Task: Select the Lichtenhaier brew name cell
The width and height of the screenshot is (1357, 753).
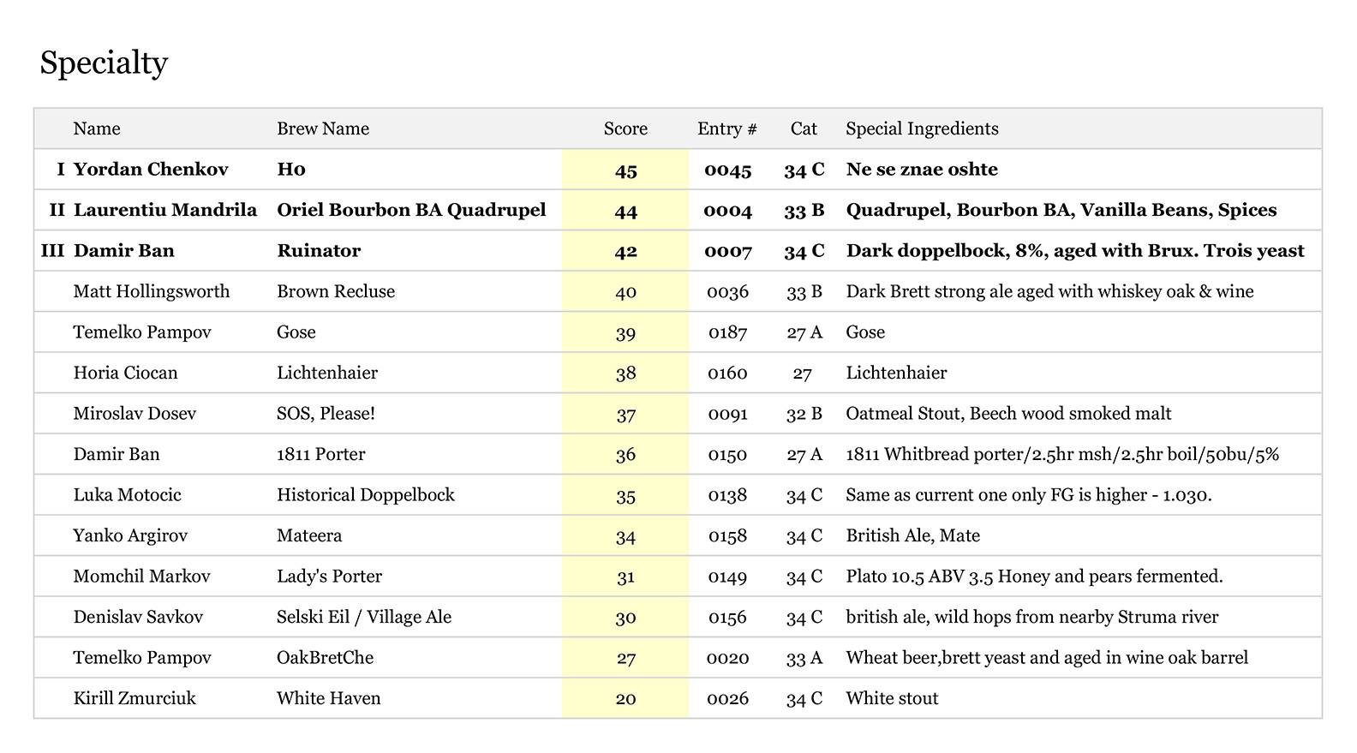Action: [326, 373]
